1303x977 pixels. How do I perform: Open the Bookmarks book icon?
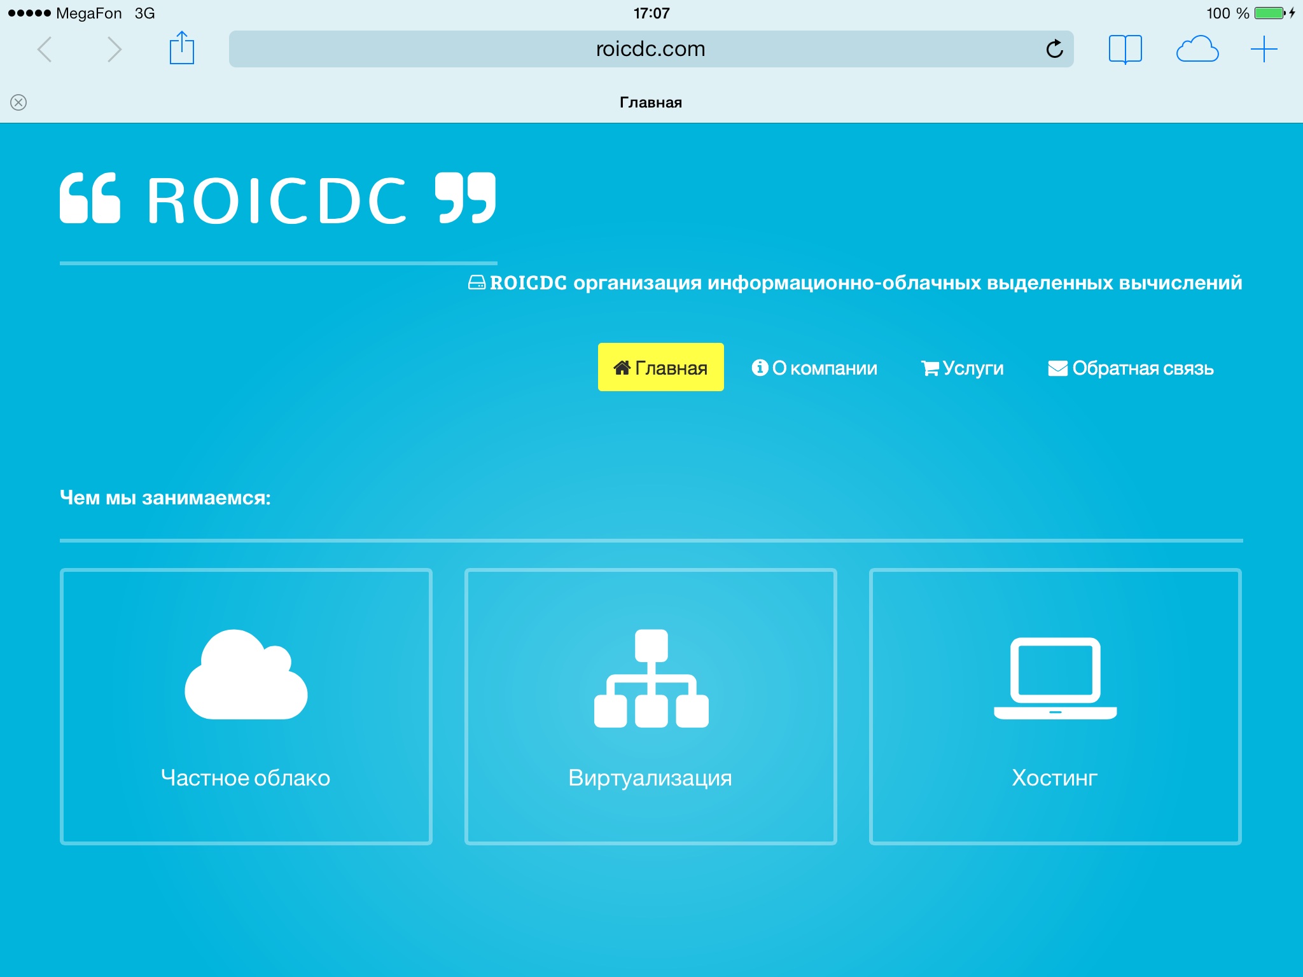(1125, 49)
